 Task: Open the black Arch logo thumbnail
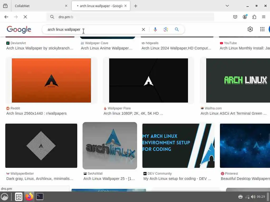tap(149, 80)
